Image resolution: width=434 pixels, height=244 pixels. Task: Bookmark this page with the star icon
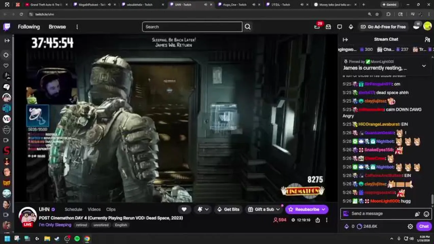point(377,14)
